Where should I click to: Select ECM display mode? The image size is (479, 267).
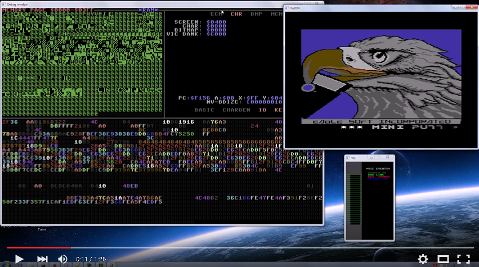coord(217,14)
